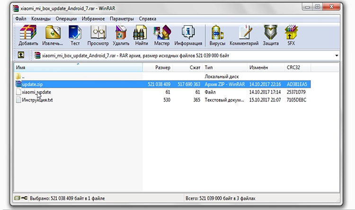Viewport: 355px width, 210px height.
Task: Click the 'Текстовый докум...' type cell
Action: coord(224,100)
